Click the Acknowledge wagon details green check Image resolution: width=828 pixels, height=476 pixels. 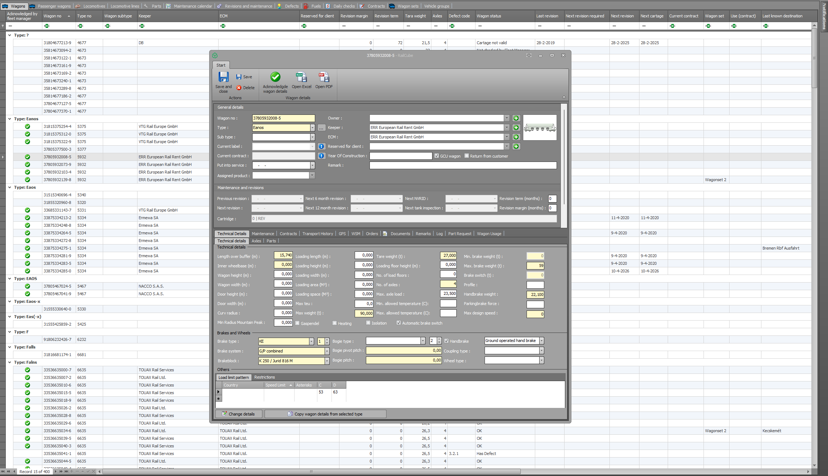[x=275, y=77]
